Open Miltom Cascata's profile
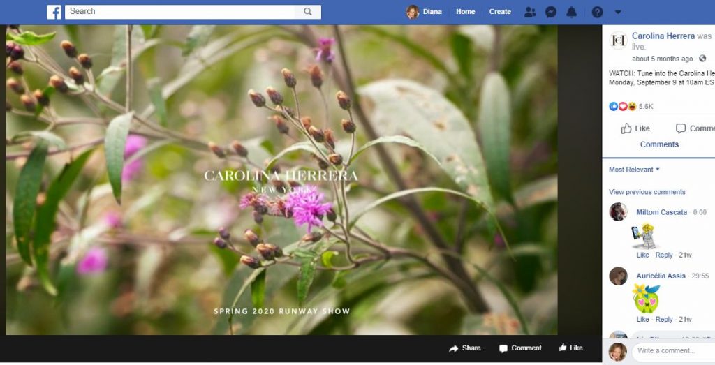 click(x=661, y=212)
